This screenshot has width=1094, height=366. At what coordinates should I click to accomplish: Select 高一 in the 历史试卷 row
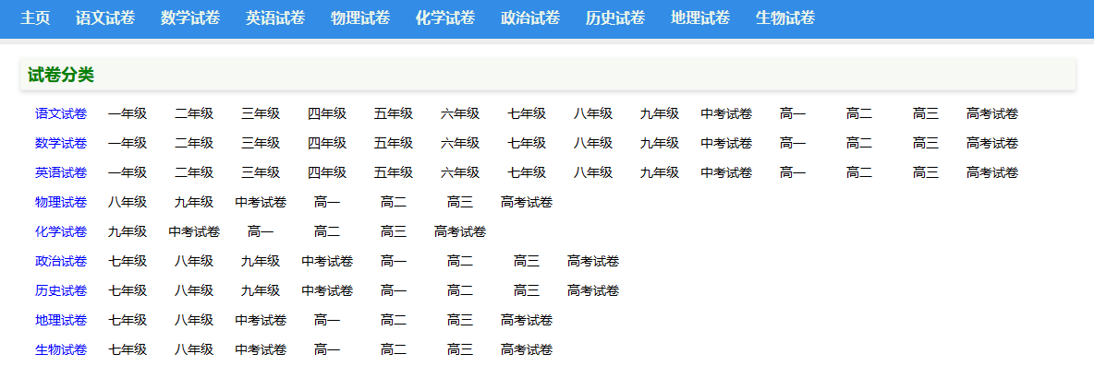click(394, 290)
